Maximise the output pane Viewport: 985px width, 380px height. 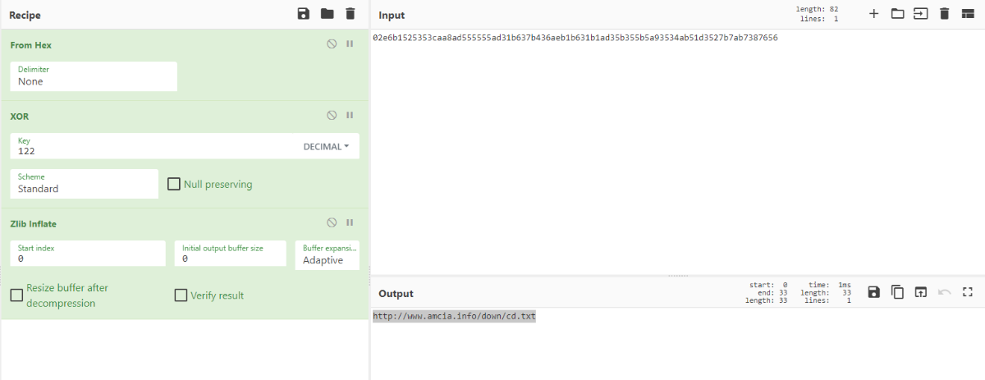click(967, 292)
